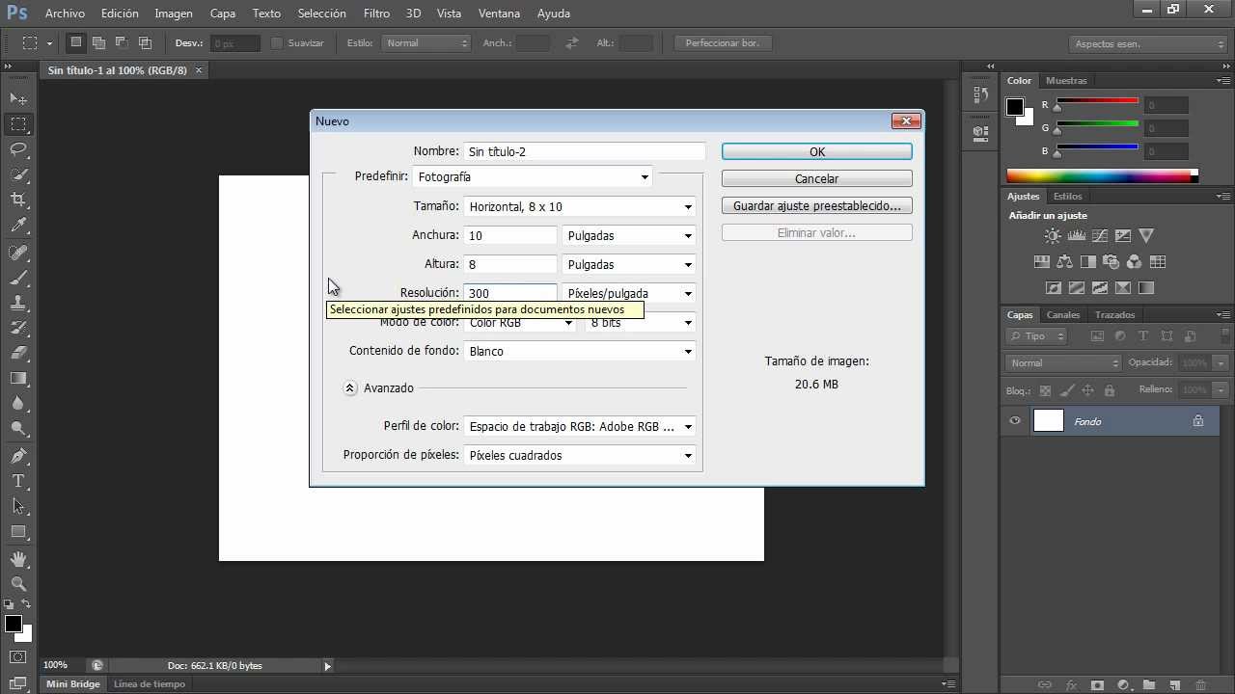Image resolution: width=1235 pixels, height=694 pixels.
Task: Select the Horizontal Type tool
Action: pos(18,481)
